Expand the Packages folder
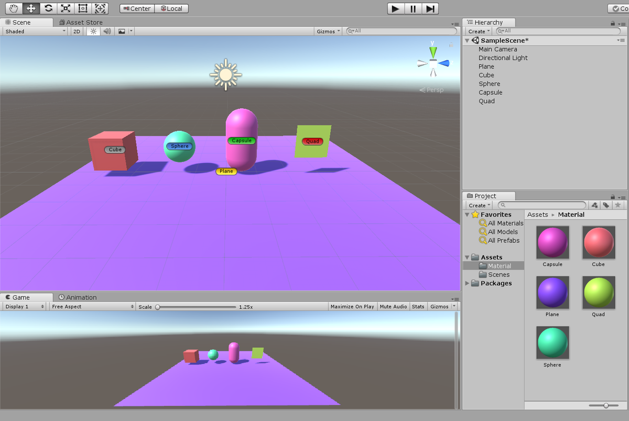Viewport: 629px width, 421px height. coord(467,283)
